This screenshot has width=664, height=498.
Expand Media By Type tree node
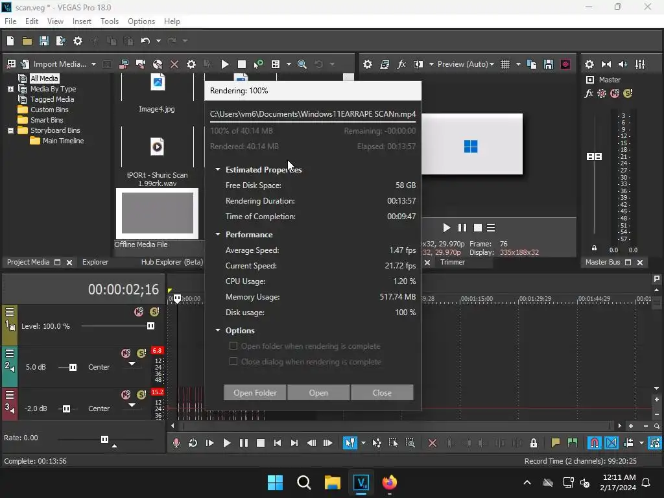tap(10, 89)
